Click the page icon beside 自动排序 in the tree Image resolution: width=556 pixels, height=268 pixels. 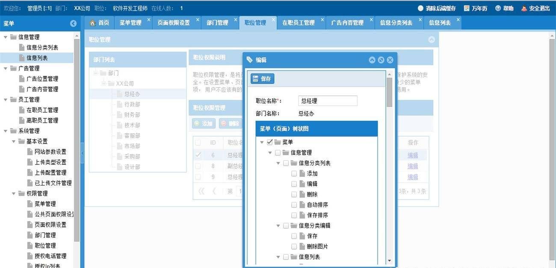pyautogui.click(x=302, y=205)
